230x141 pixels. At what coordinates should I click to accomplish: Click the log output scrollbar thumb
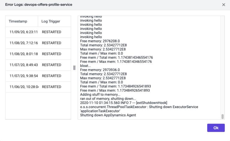click(x=222, y=116)
